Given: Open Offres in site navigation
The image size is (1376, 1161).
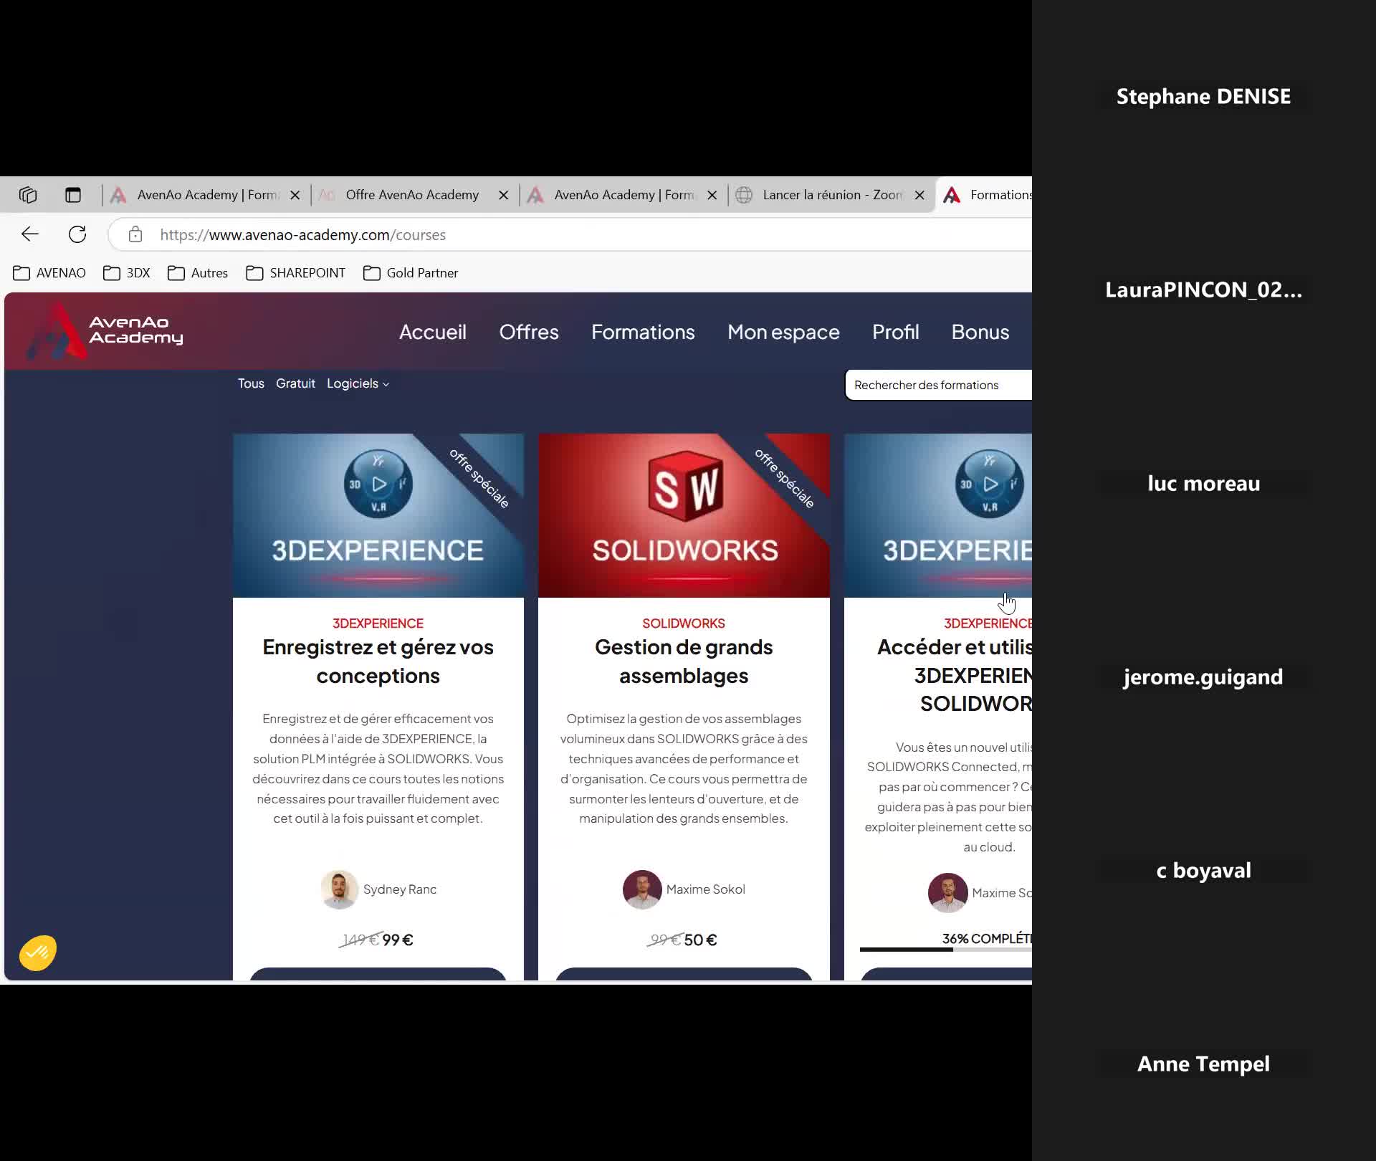Looking at the screenshot, I should pos(529,332).
